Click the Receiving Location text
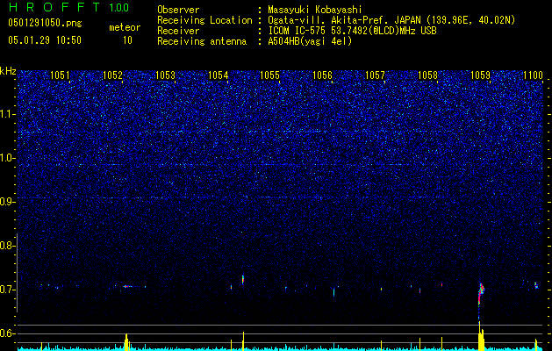The height and width of the screenshot is (351, 552). 204,20
